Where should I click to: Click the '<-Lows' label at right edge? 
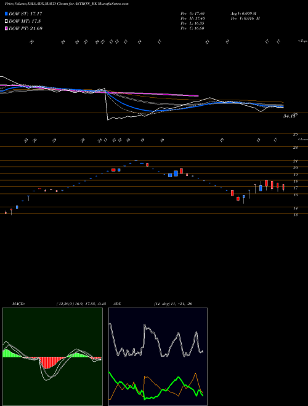coord(303,139)
